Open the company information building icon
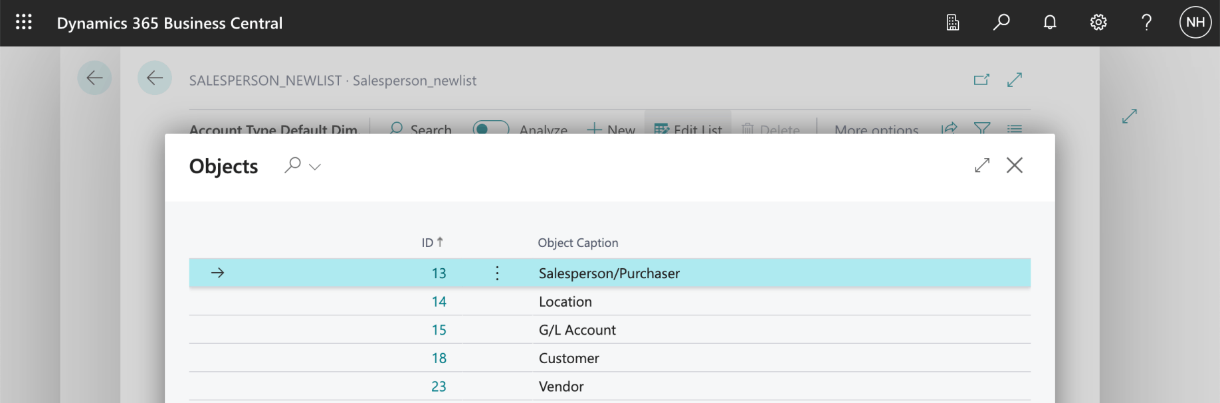 tap(953, 23)
